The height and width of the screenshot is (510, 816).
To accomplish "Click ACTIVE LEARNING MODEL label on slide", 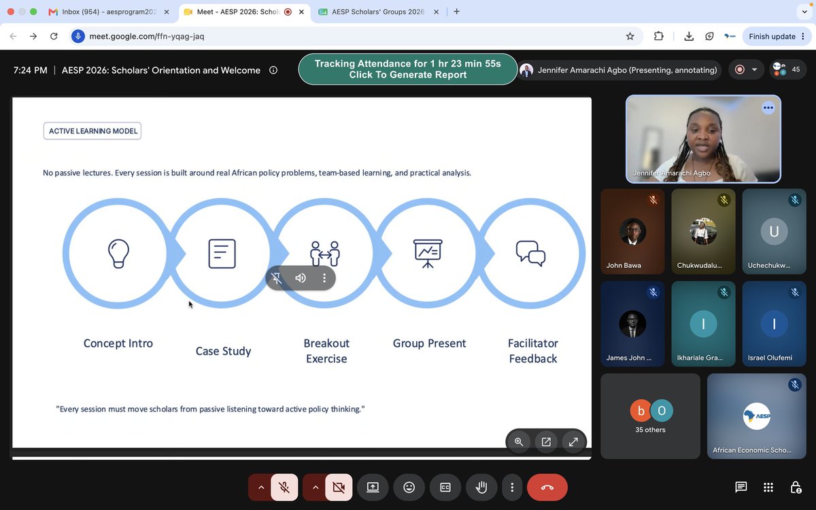I will (92, 131).
